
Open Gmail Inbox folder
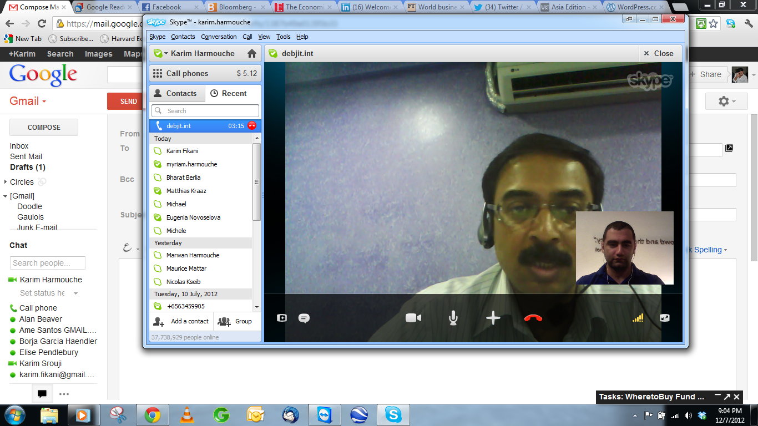[x=19, y=146]
